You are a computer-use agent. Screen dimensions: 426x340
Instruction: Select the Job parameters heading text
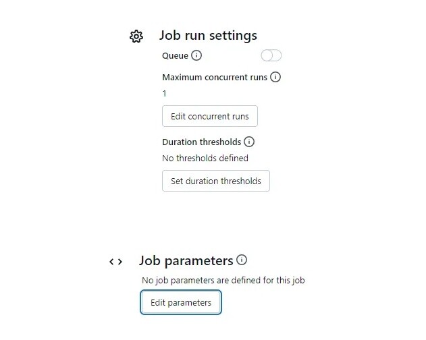(186, 260)
